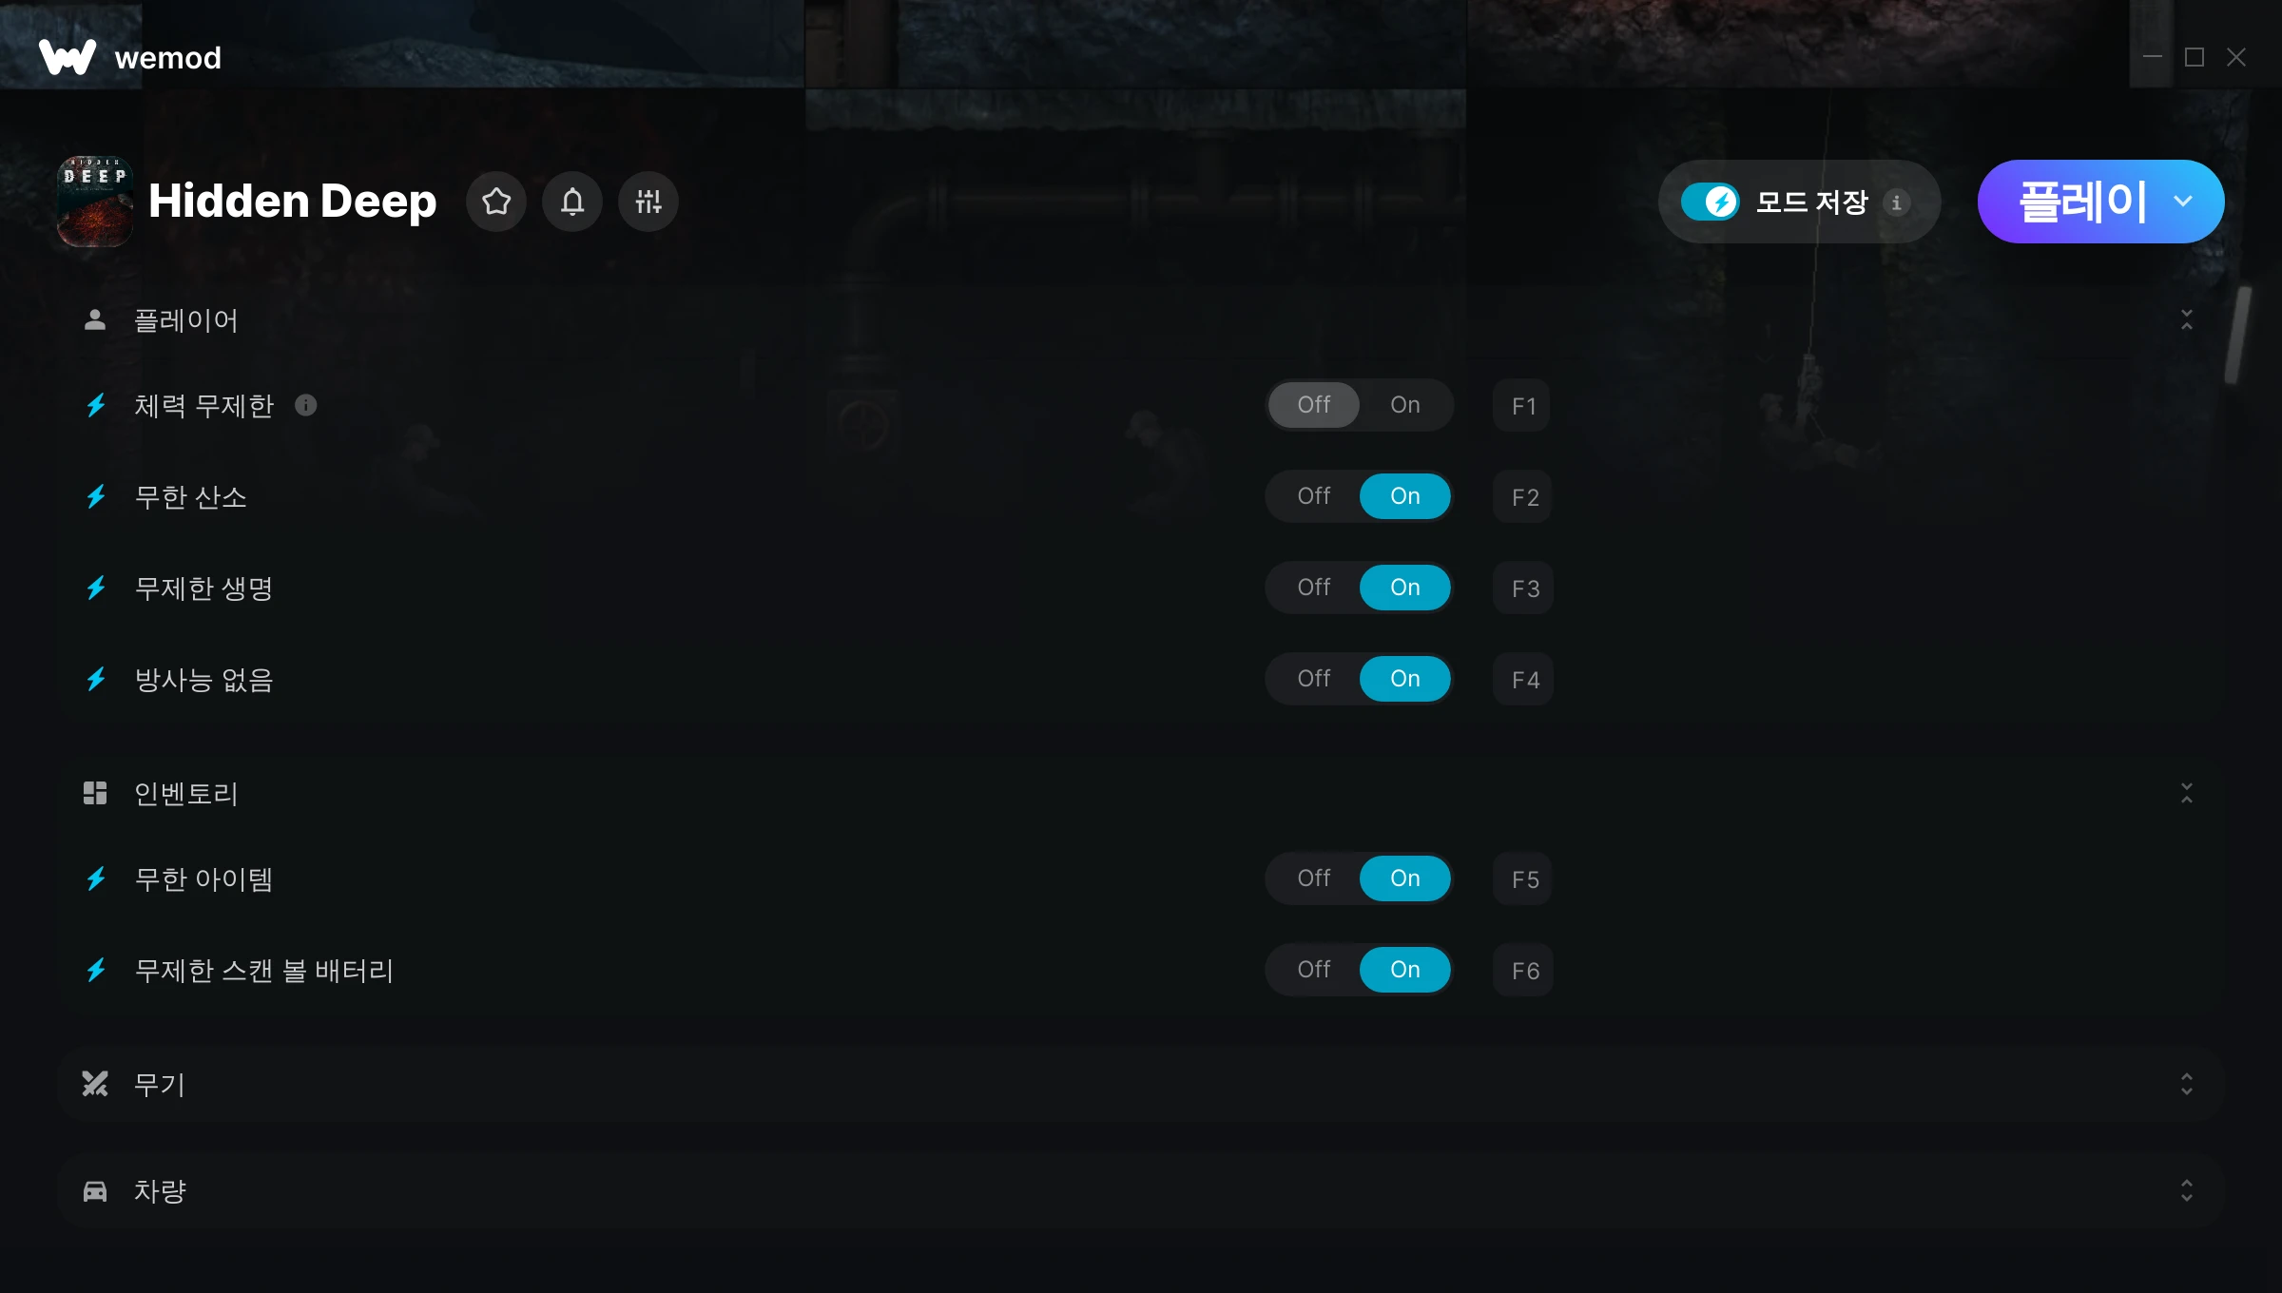Click the info icon beside 모드 저장
The width and height of the screenshot is (2282, 1293).
(1896, 203)
